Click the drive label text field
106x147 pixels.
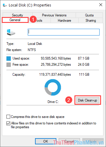click(x=64, y=32)
